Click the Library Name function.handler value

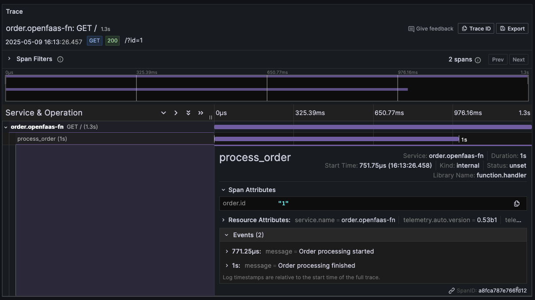[x=501, y=175]
